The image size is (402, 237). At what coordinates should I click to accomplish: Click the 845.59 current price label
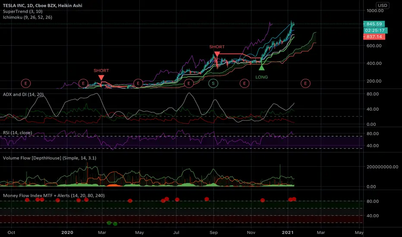pos(374,24)
